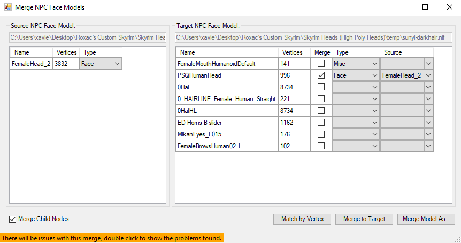This screenshot has width=461, height=243.
Task: Select FemaleBrowsHuman02_l name cell
Action: point(227,146)
